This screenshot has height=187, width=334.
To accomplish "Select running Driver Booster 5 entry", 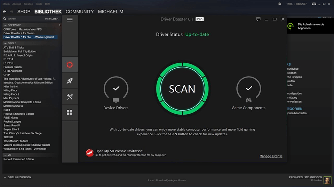I will click(x=30, y=37).
